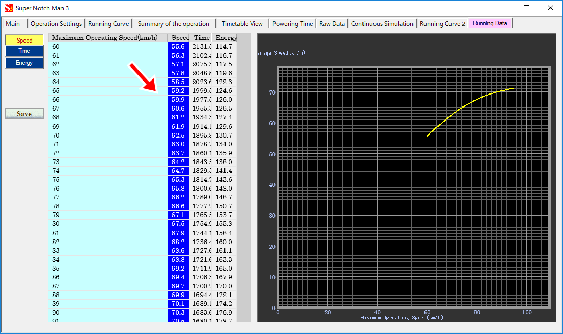Switch to Running Curve 2 tab
563x334 pixels.
(442, 24)
